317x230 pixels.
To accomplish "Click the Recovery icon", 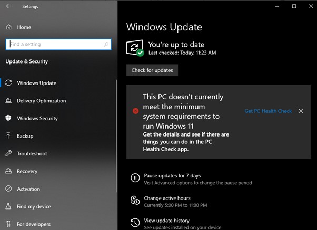I will [x=8, y=171].
